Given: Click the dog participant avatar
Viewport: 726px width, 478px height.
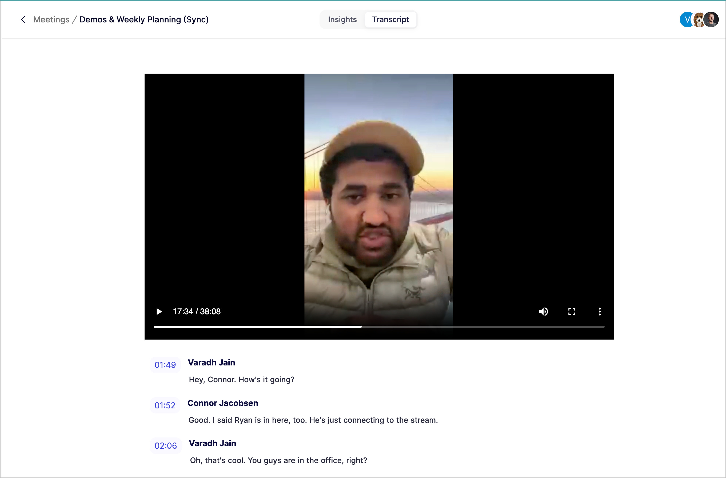Looking at the screenshot, I should [x=698, y=20].
